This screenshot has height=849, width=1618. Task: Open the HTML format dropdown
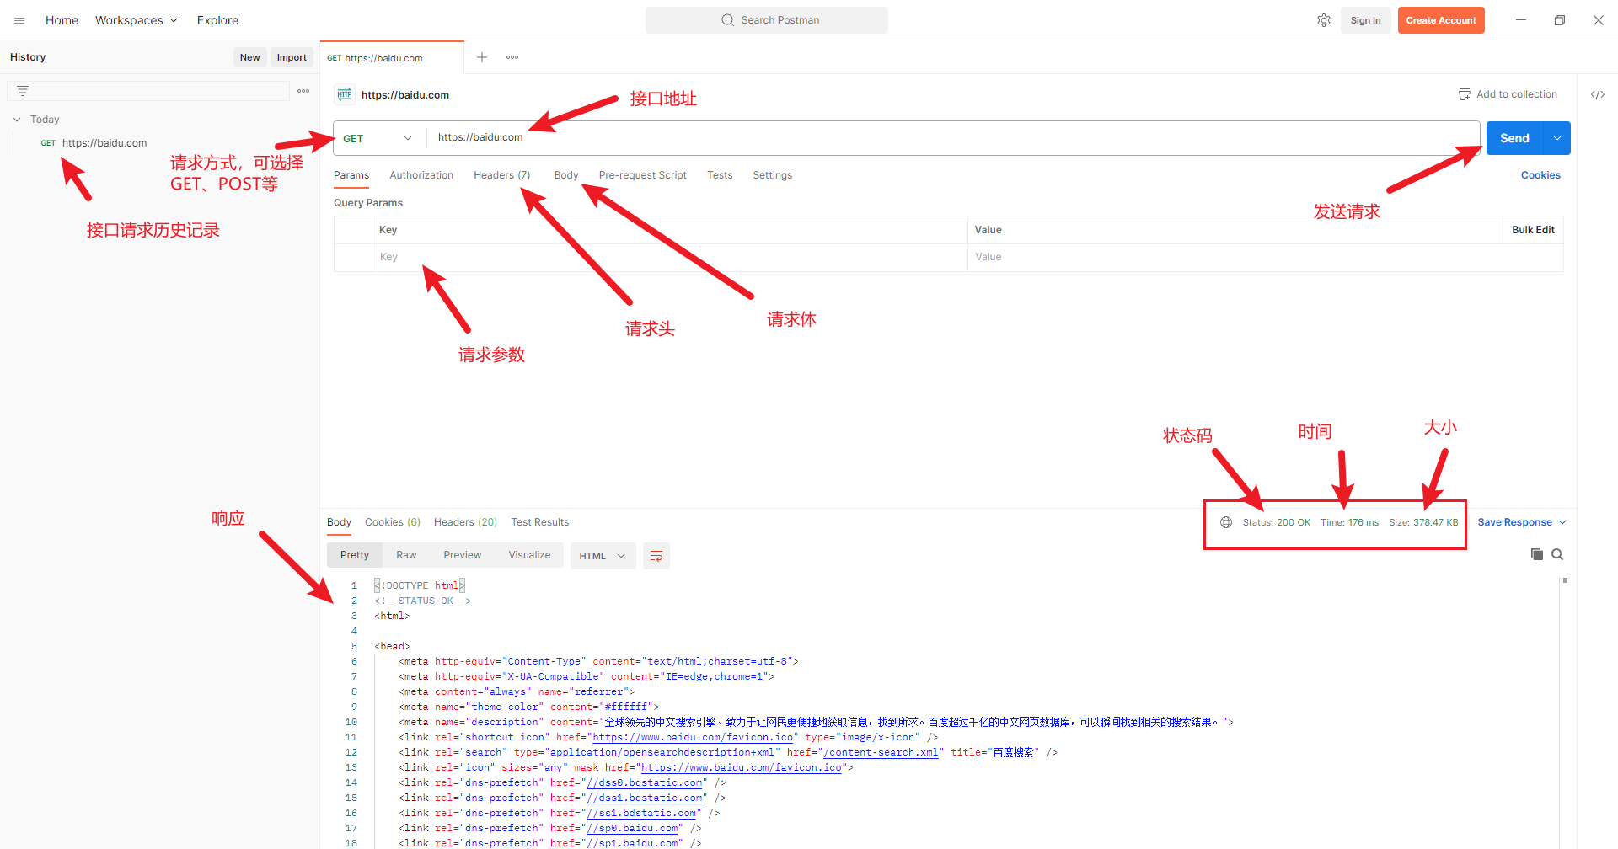(603, 556)
